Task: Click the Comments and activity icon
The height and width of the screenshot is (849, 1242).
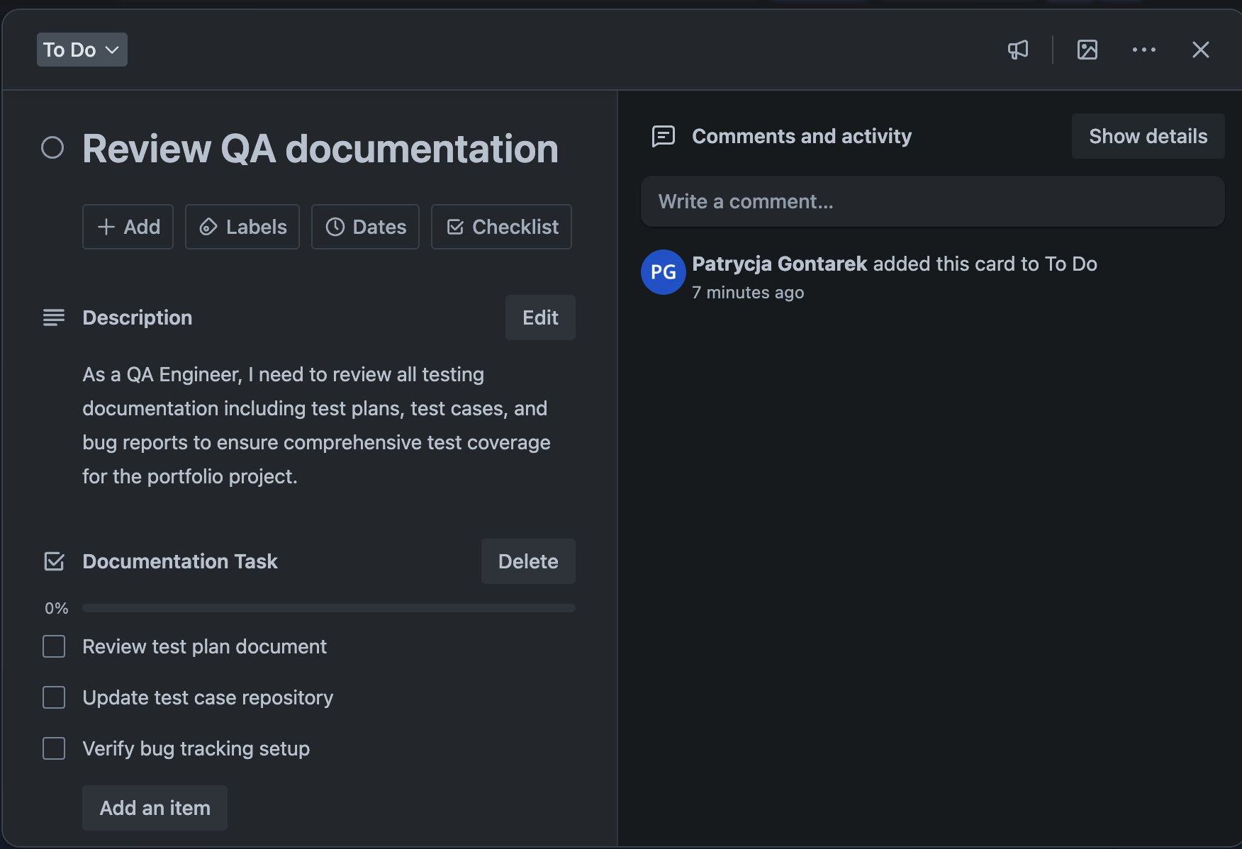Action: coord(664,136)
